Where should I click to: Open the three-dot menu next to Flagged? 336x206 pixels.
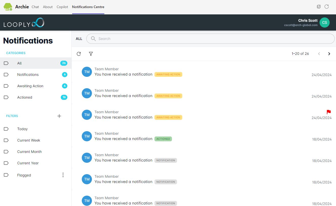click(x=63, y=175)
